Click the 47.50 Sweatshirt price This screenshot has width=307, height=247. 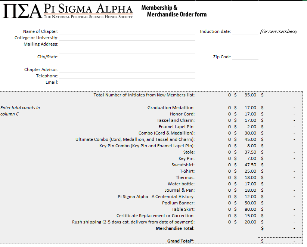250,165
